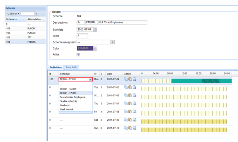Select 'Flexible schedule' option
238x142 pixels.
tap(76, 101)
